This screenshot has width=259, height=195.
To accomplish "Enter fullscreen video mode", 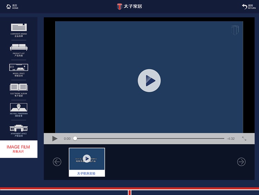I will click(244, 139).
